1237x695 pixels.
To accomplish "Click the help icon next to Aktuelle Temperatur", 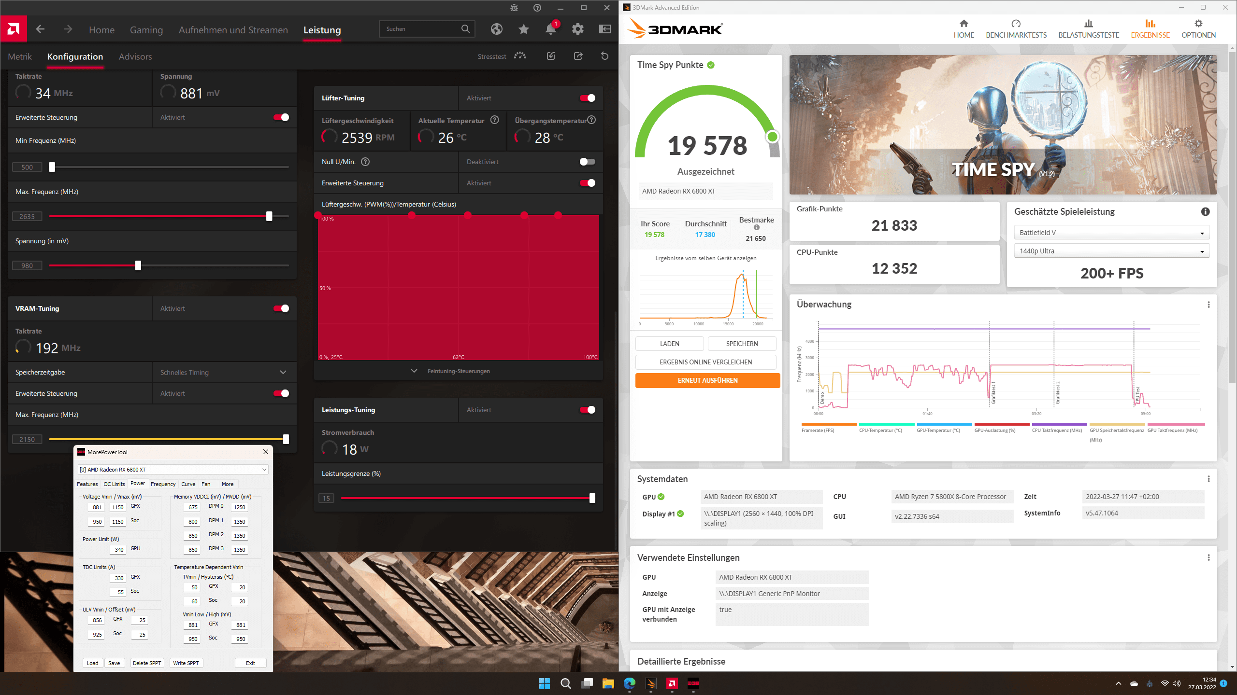I will pyautogui.click(x=495, y=120).
